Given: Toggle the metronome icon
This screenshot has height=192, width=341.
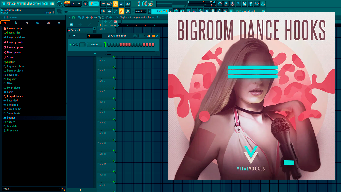Looking at the screenshot, I should [x=103, y=4].
